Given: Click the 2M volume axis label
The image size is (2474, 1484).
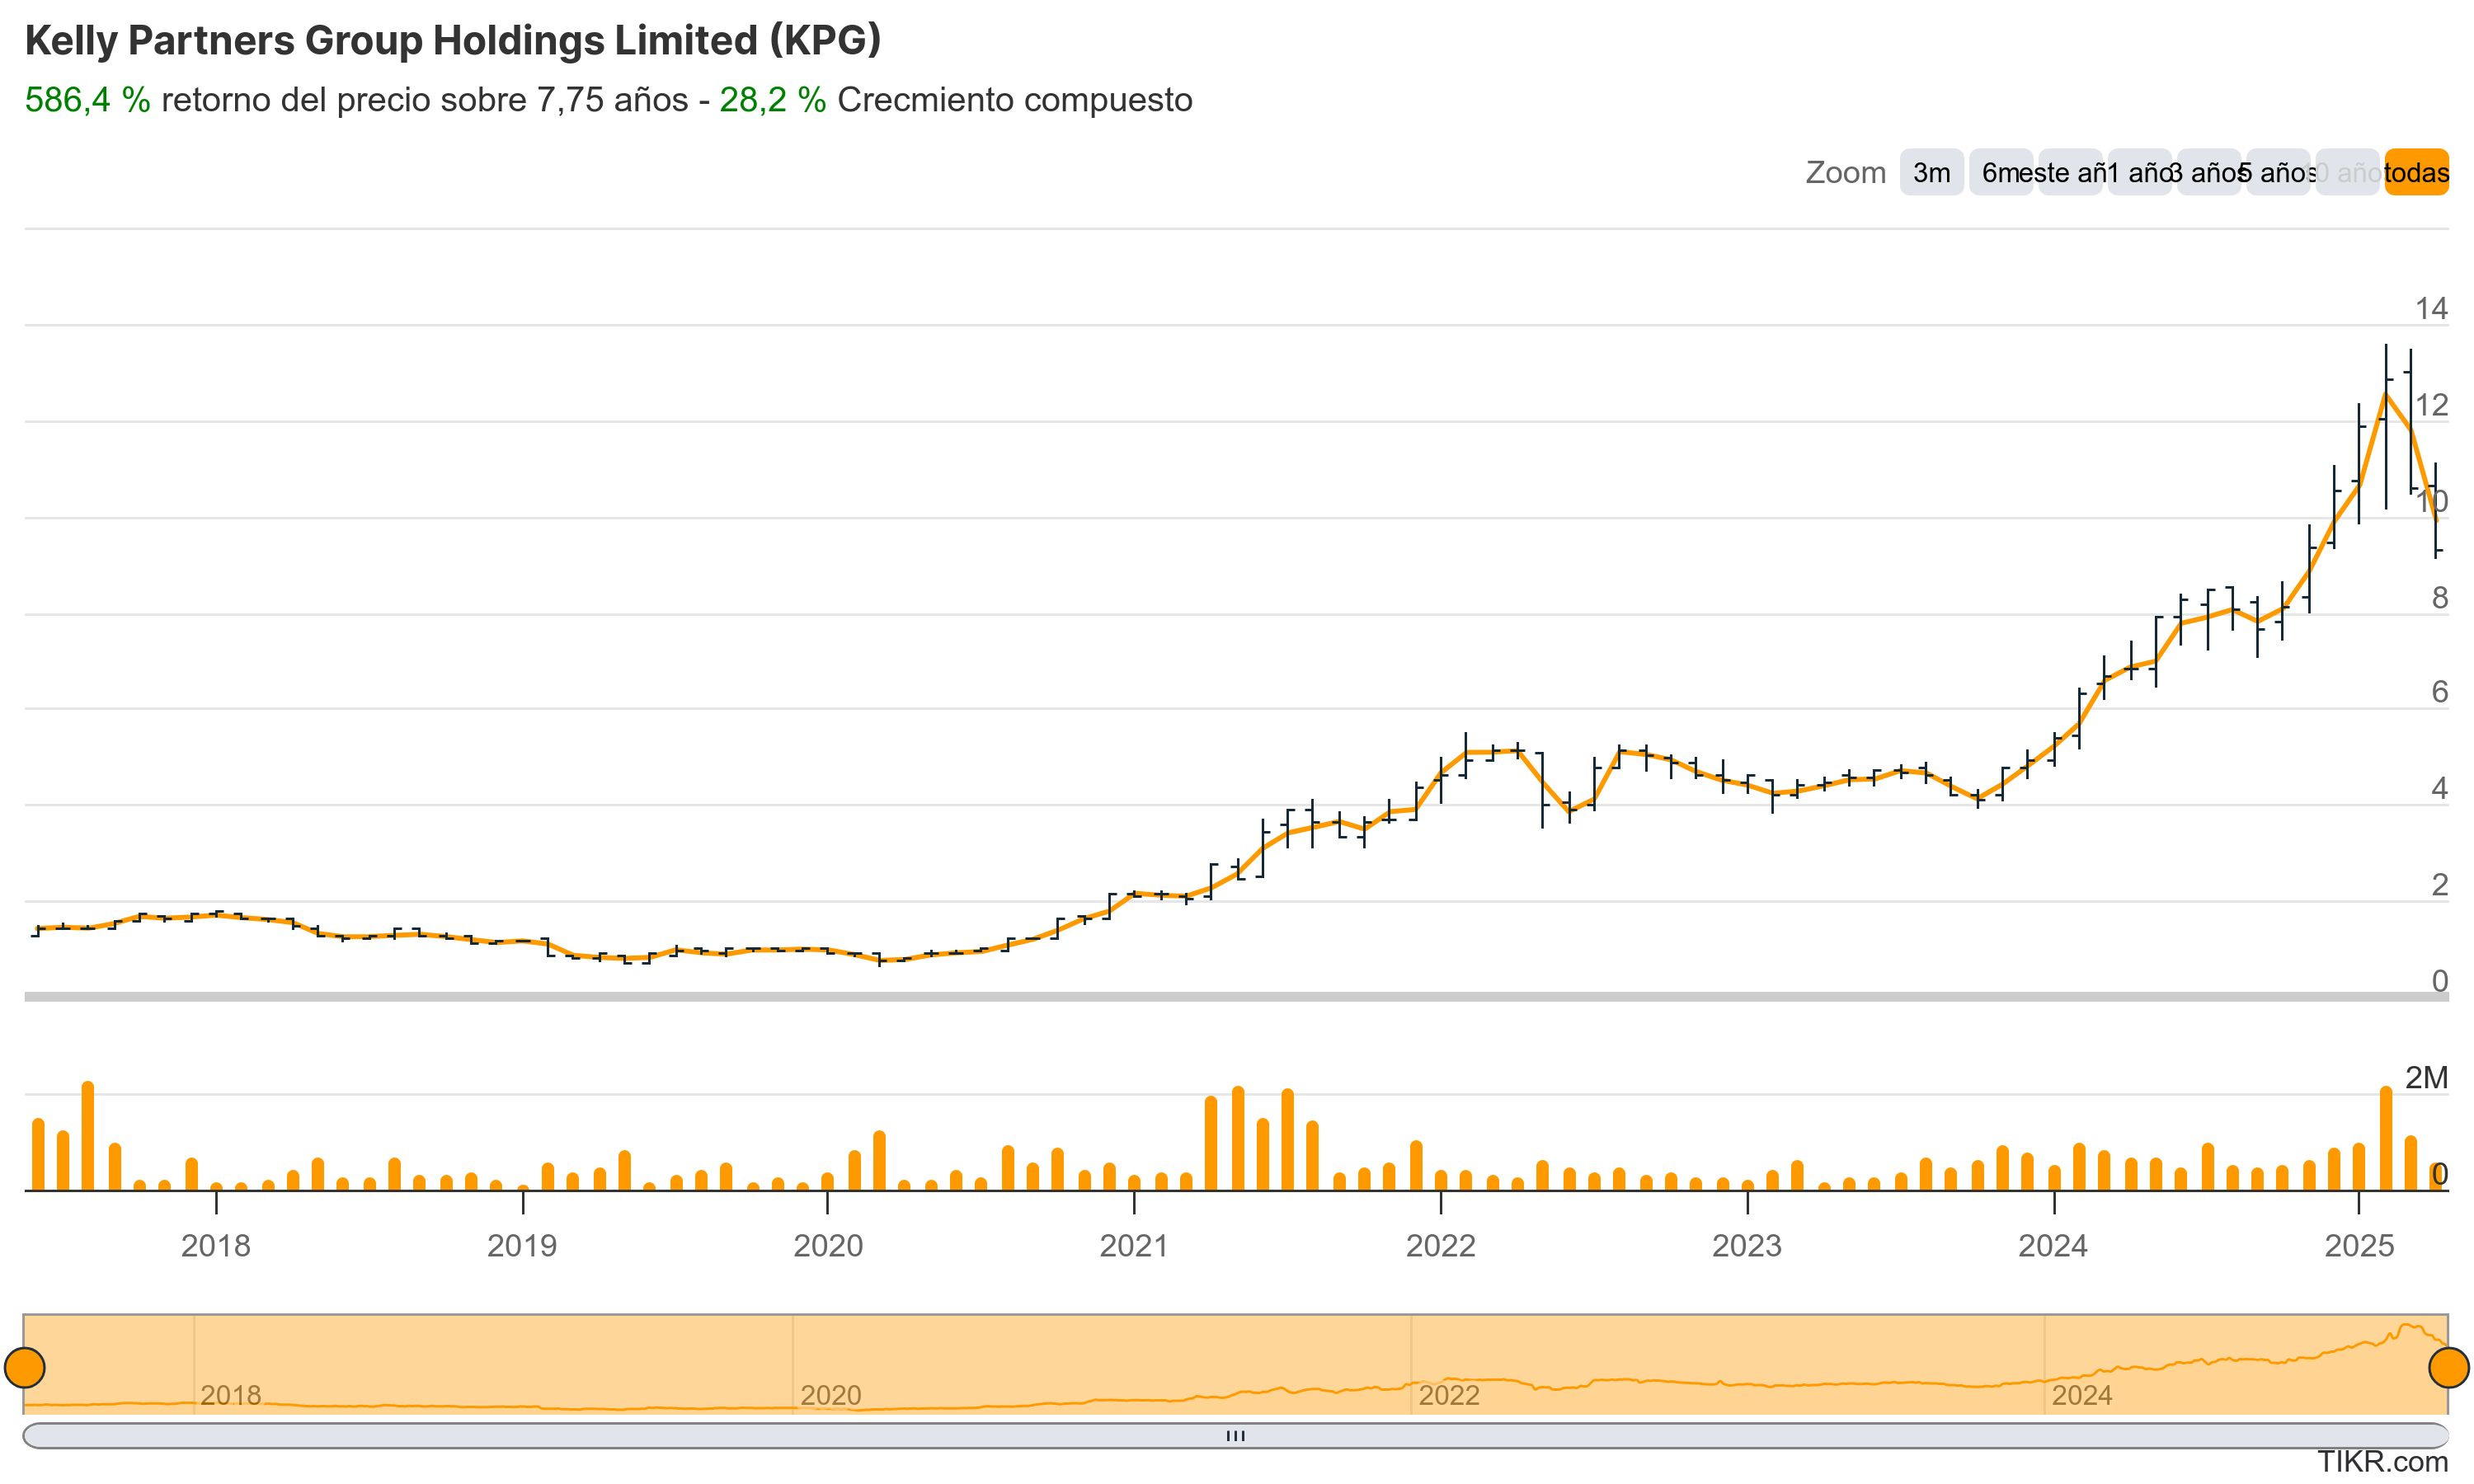Looking at the screenshot, I should tap(2426, 1078).
